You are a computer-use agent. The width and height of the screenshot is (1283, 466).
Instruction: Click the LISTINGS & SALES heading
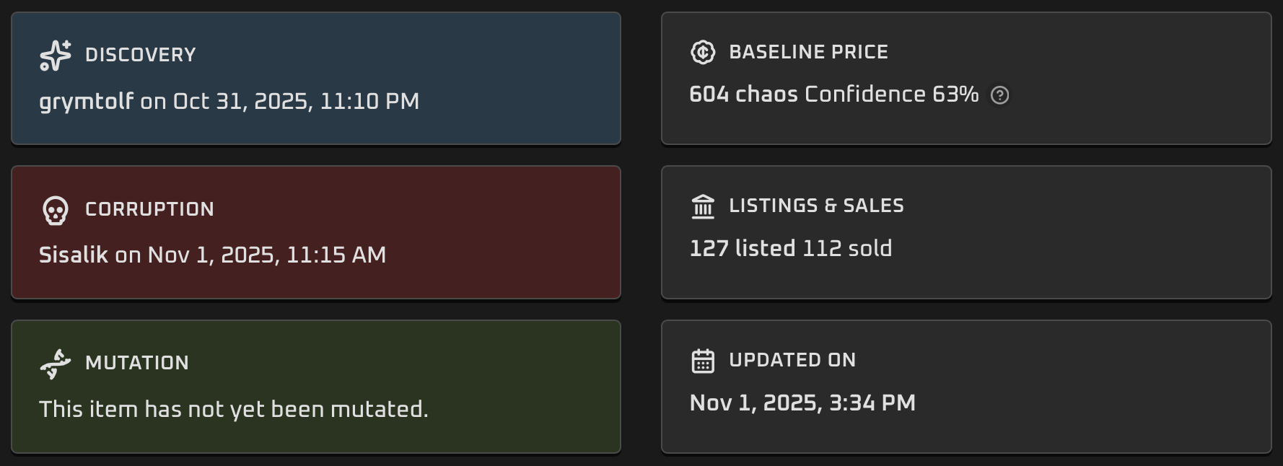coord(816,206)
